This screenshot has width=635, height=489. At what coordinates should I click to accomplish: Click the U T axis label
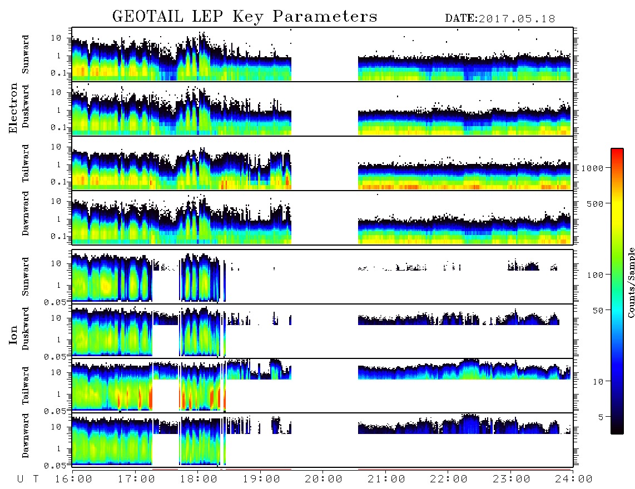[x=28, y=480]
